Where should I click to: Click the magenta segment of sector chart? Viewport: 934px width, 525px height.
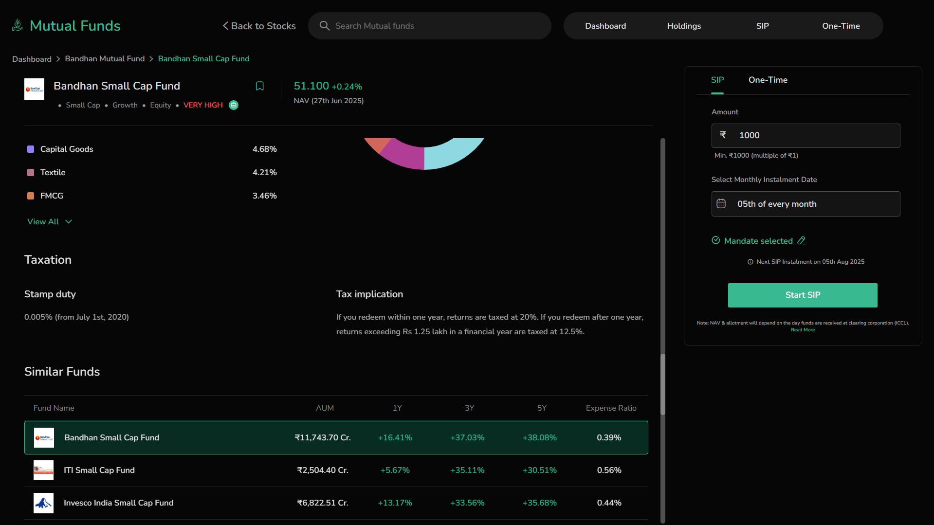[405, 155]
